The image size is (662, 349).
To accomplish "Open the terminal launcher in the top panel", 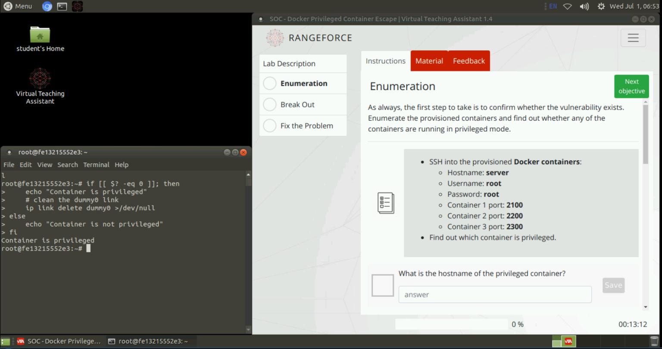I will coord(62,6).
